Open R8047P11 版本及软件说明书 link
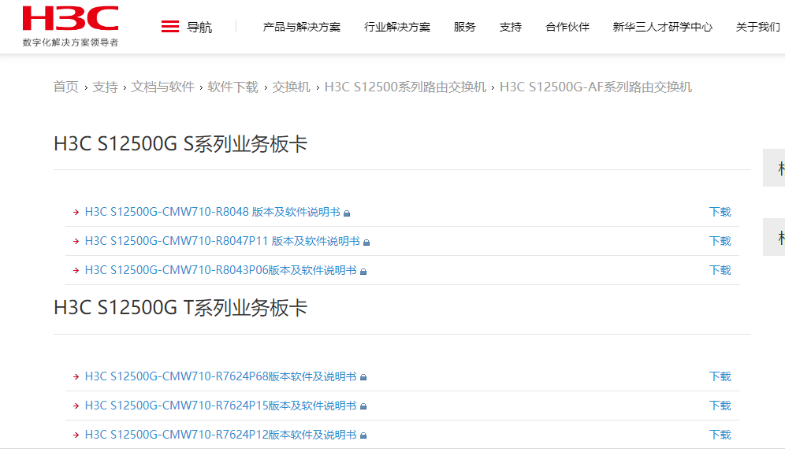Screen dimensions: 785x452 coord(222,241)
